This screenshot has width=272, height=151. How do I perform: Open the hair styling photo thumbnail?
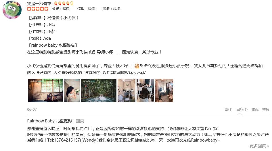click(x=145, y=90)
